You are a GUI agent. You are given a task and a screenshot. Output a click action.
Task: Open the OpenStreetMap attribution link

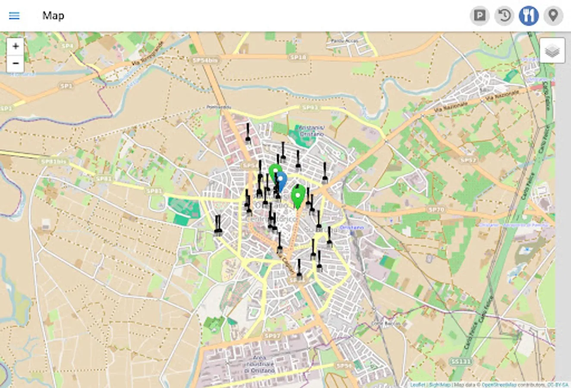click(x=498, y=385)
